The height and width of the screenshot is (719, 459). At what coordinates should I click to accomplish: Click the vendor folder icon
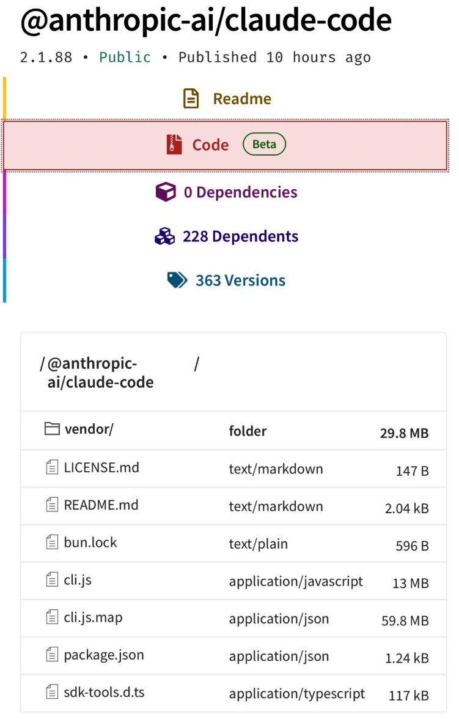tap(52, 429)
